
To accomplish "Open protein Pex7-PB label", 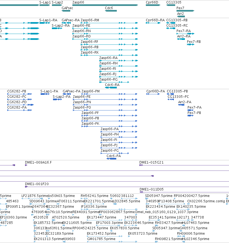I will [x=194, y=113].
